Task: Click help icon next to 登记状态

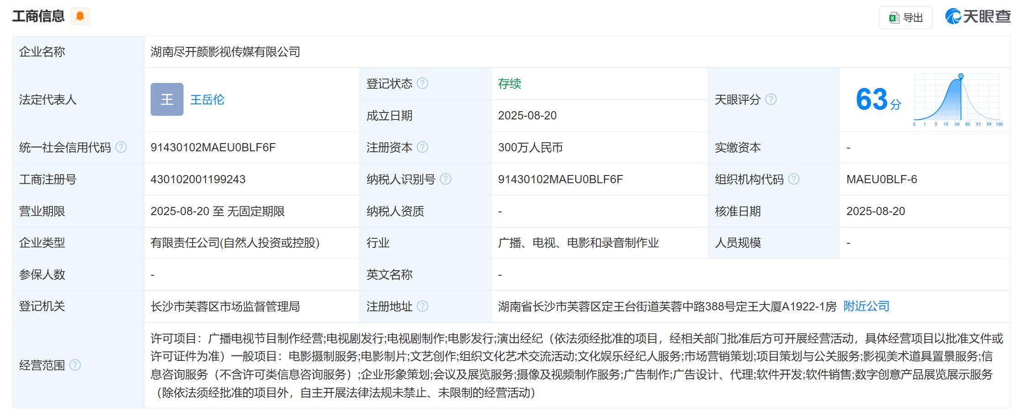Action: (423, 83)
